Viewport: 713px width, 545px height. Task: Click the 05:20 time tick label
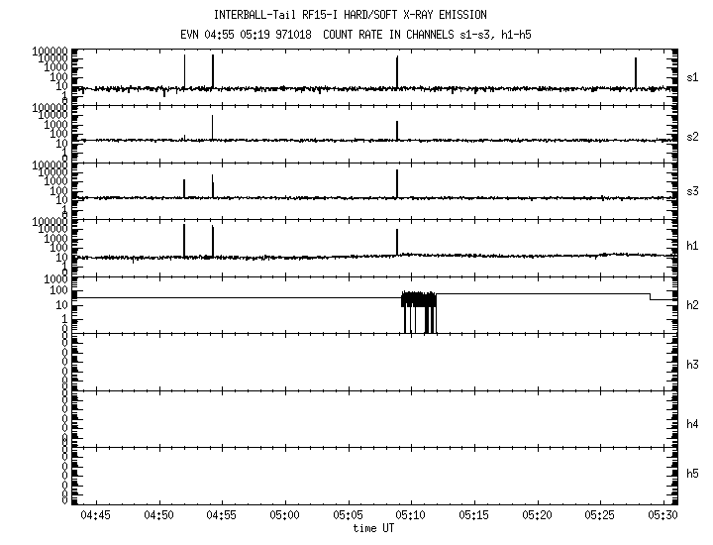(x=536, y=516)
